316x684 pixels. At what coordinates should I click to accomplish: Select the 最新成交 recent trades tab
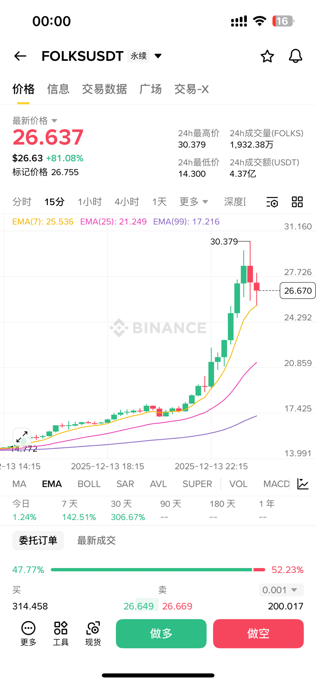pos(96,540)
